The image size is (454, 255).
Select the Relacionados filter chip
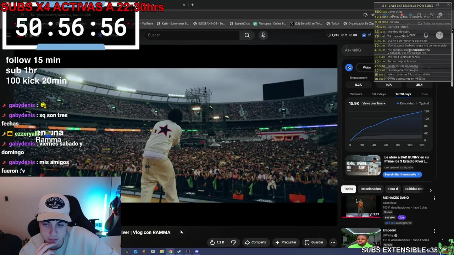(370, 189)
